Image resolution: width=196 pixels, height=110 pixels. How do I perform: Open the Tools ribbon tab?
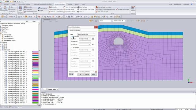(x=83, y=4)
